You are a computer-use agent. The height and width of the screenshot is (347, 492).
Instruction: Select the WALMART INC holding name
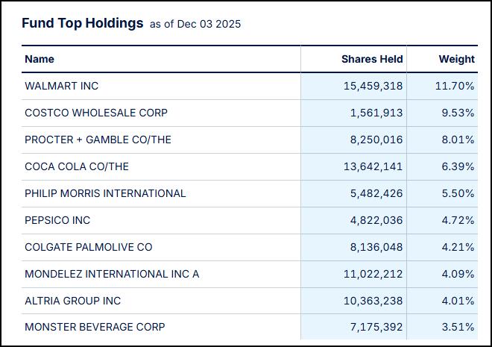[x=62, y=86]
